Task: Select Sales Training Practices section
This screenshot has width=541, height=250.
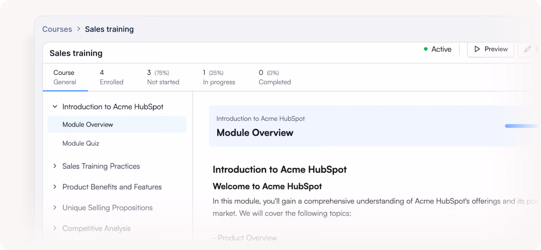Action: coord(101,166)
